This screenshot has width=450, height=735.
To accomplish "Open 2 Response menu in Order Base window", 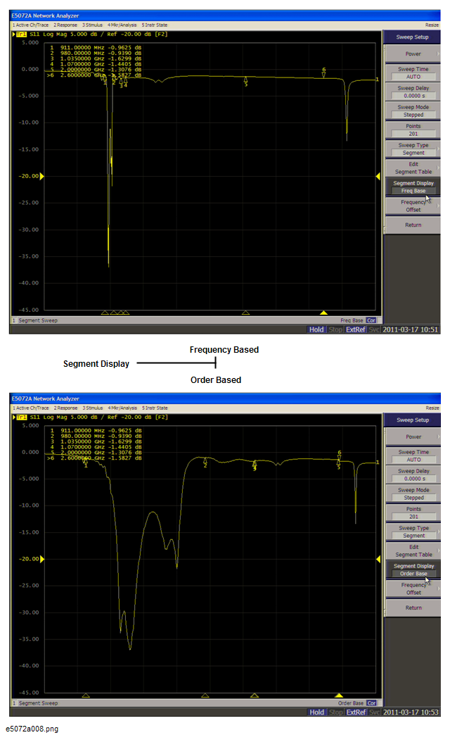I will point(65,408).
